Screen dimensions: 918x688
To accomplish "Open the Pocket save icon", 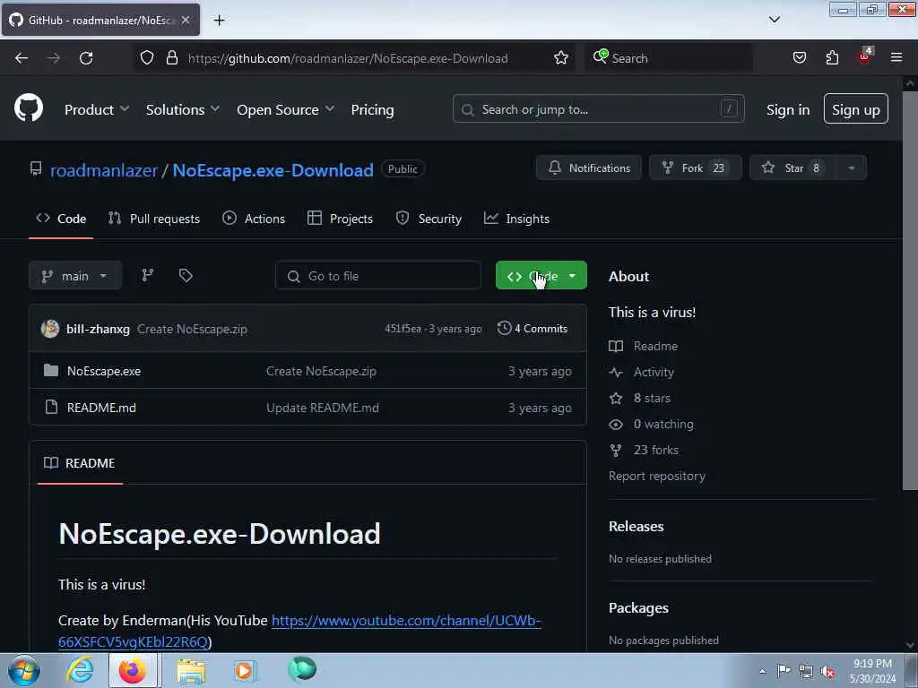I will 799,57.
